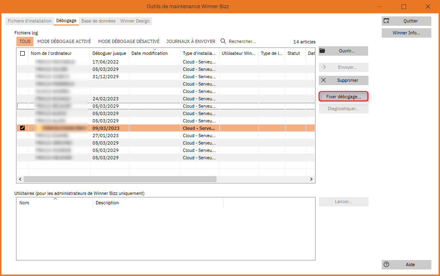Click the Date modification column header text
This screenshot has height=276, width=440.
[x=149, y=53]
